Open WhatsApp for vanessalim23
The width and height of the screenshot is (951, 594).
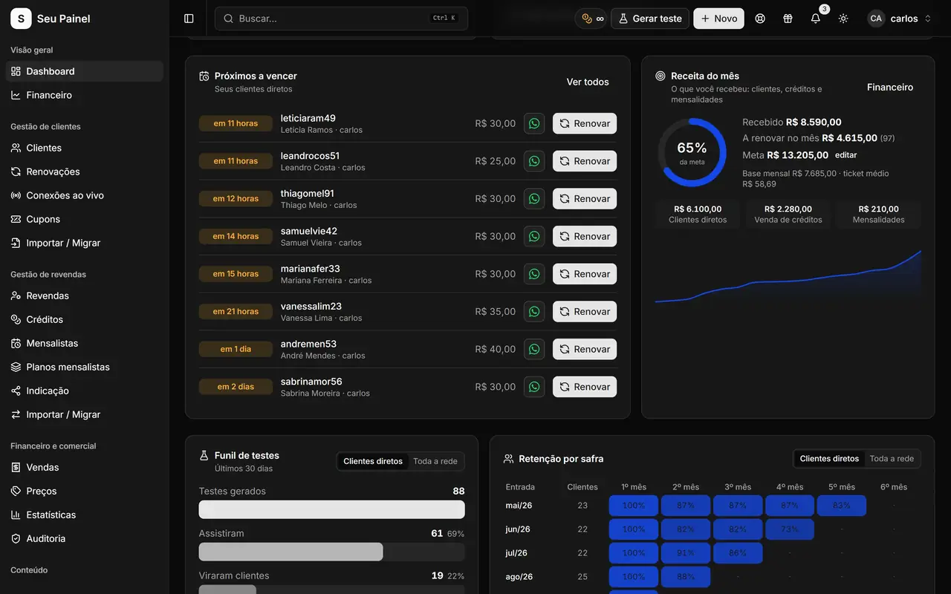[x=534, y=311]
